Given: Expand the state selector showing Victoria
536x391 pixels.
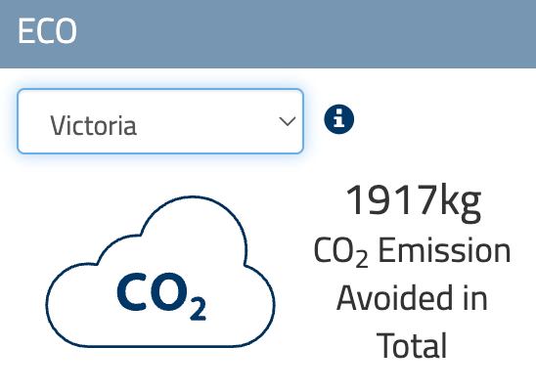Looking at the screenshot, I should coord(160,121).
